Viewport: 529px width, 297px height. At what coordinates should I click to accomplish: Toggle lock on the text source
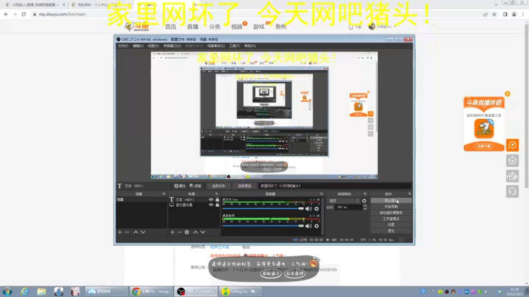tap(218, 200)
